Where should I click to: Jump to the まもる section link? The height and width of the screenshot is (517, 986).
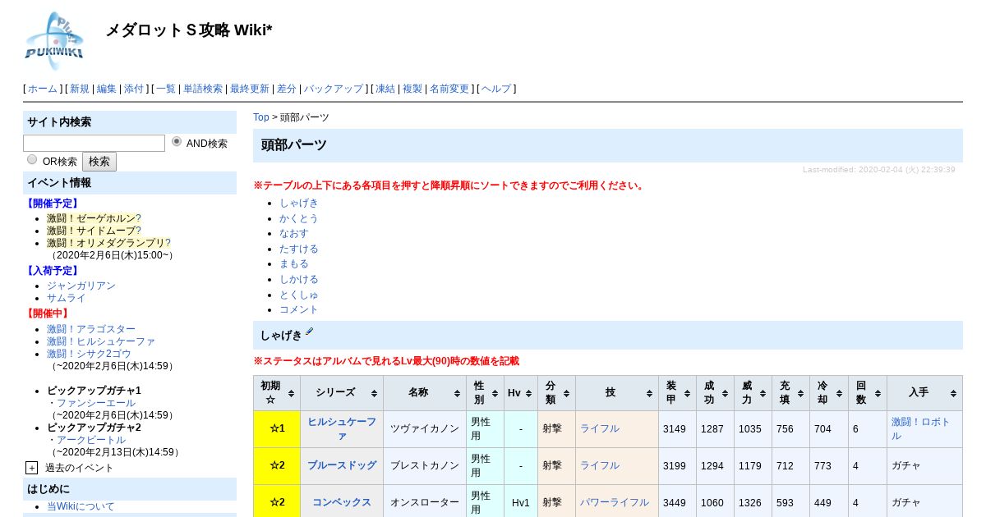(294, 263)
